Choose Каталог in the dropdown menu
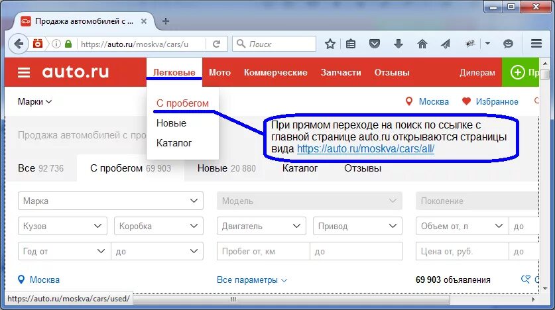This screenshot has height=310, width=555. (x=174, y=143)
